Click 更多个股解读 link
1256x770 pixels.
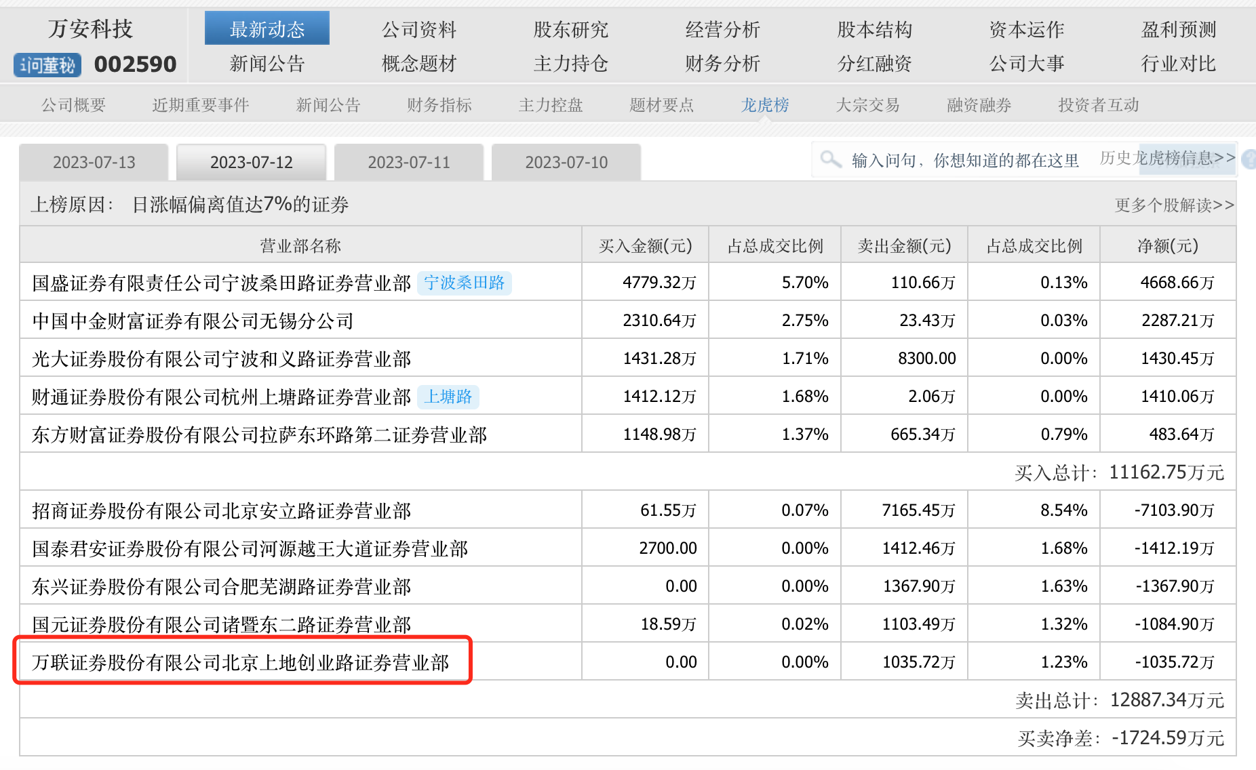[x=1174, y=205]
